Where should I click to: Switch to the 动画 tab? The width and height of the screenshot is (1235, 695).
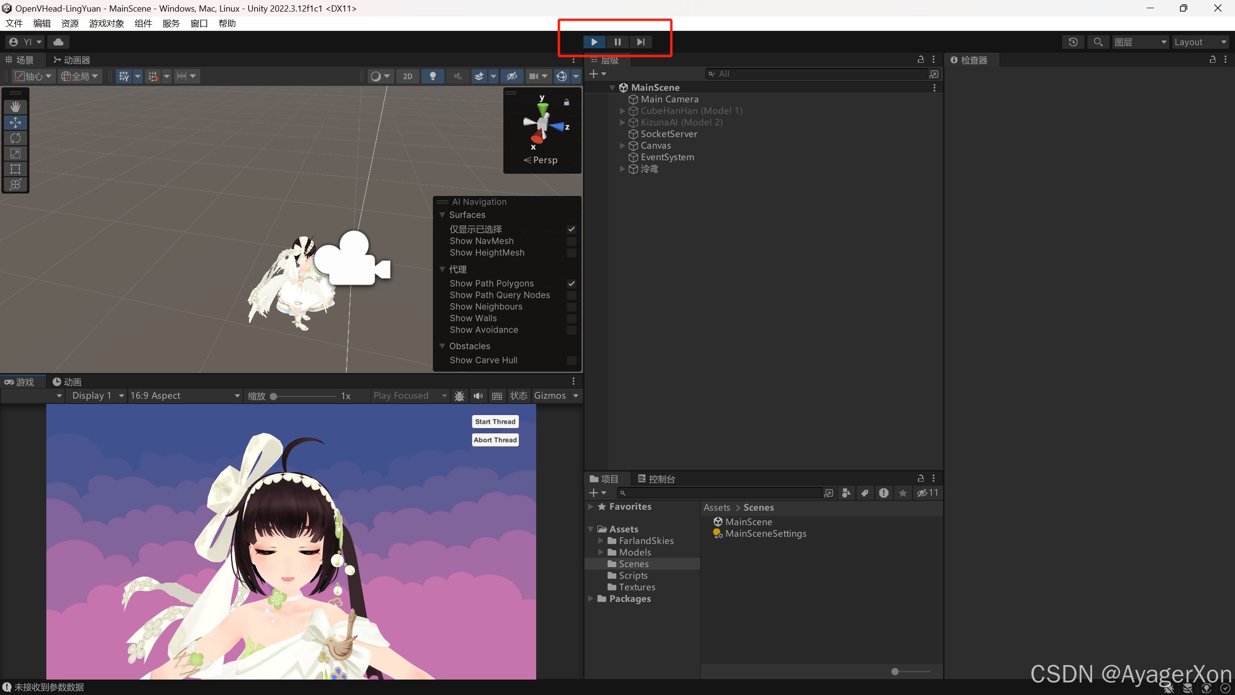click(x=67, y=382)
